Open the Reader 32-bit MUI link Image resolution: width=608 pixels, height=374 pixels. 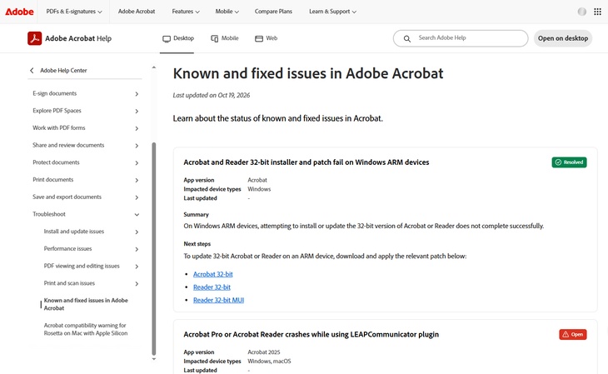pos(218,300)
